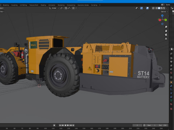
Task: Toggle viewport overlays
Action: (x=148, y=8)
